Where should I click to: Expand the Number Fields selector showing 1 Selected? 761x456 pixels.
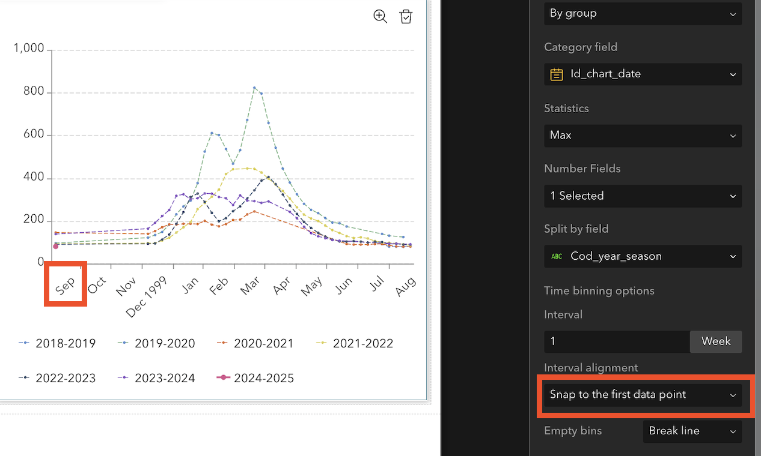click(642, 196)
